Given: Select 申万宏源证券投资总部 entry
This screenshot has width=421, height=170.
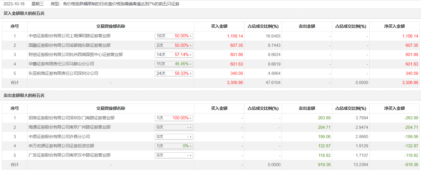Looking at the screenshot, I should 61,146.
